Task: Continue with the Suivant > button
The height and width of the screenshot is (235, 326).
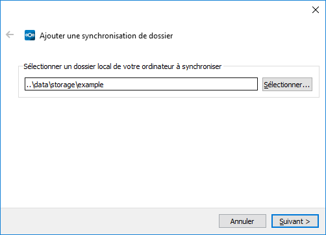Action: tap(295, 221)
